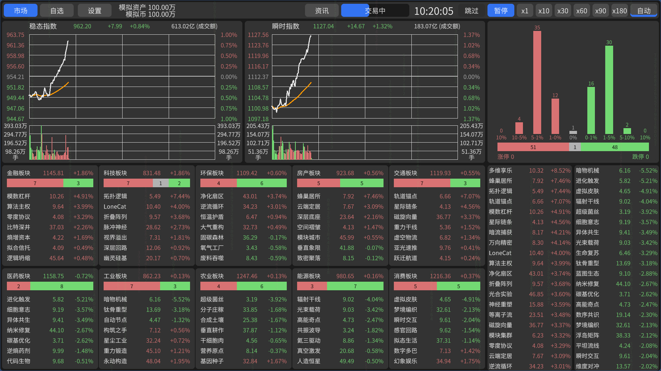This screenshot has height=371, width=661.
Task: Select stock 幽灵硅基 priced 20.17
Action: 147,258
